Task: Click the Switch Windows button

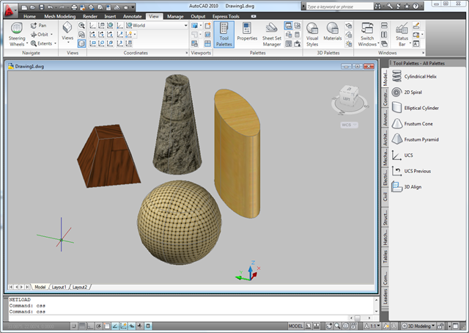Action: [367, 34]
